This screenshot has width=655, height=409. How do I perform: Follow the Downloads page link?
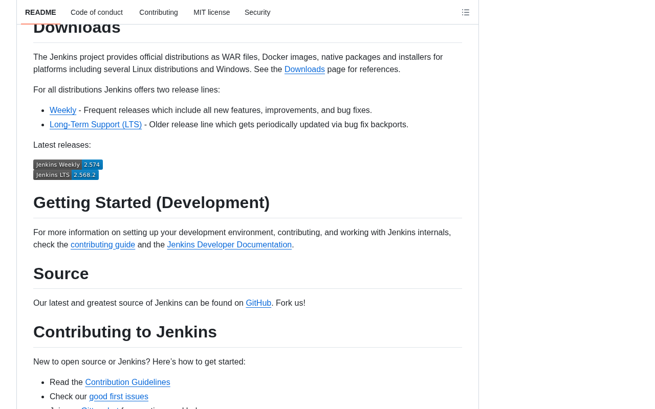[304, 70]
